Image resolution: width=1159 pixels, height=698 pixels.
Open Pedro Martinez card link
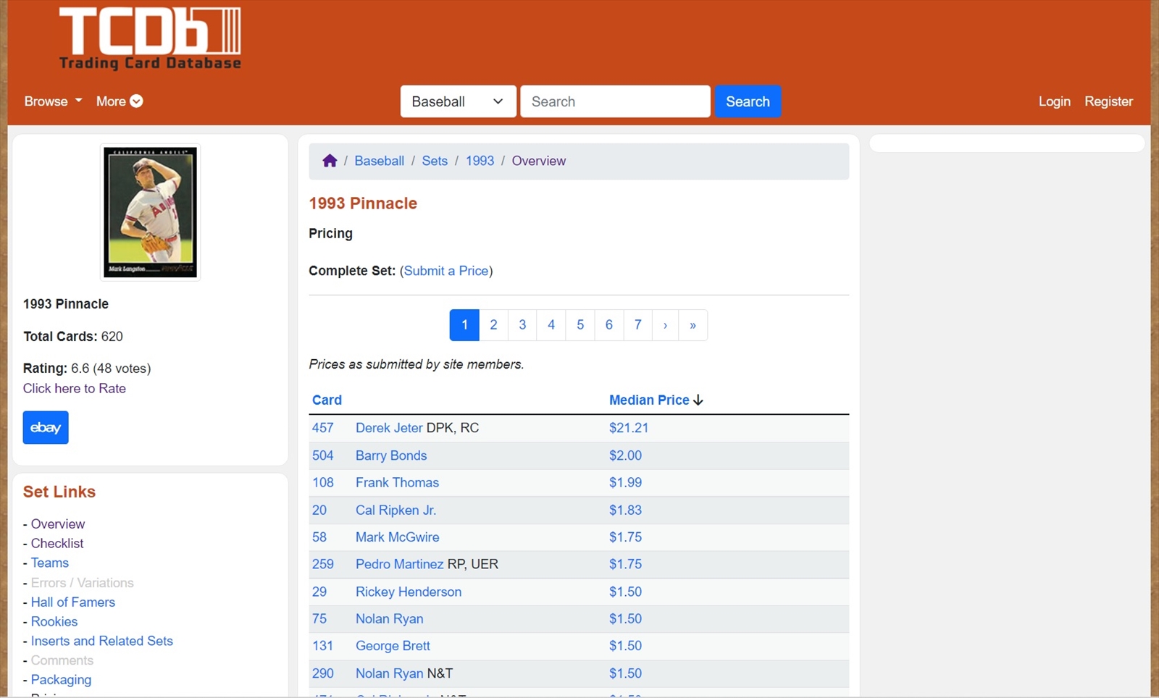pos(399,564)
